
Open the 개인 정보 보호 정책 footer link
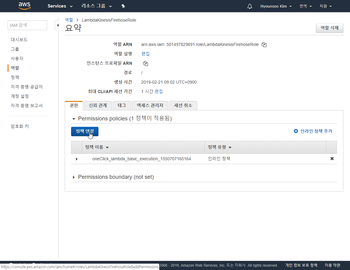click(x=301, y=265)
